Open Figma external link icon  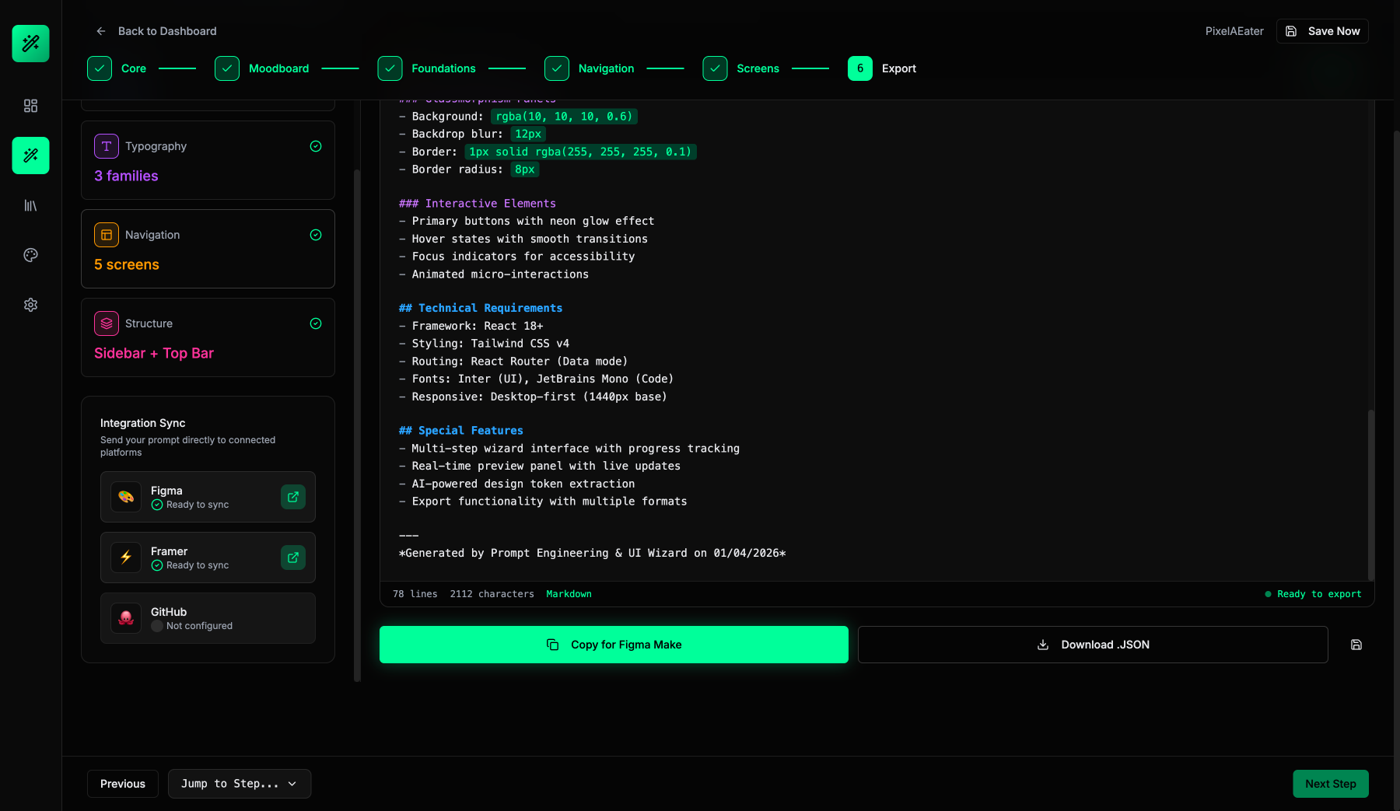tap(293, 497)
